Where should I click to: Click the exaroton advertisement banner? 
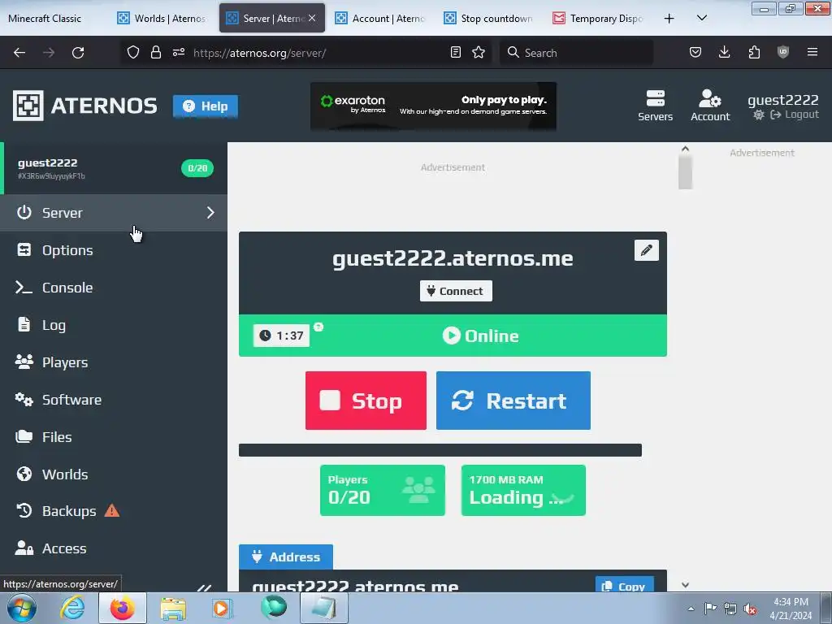pos(434,106)
